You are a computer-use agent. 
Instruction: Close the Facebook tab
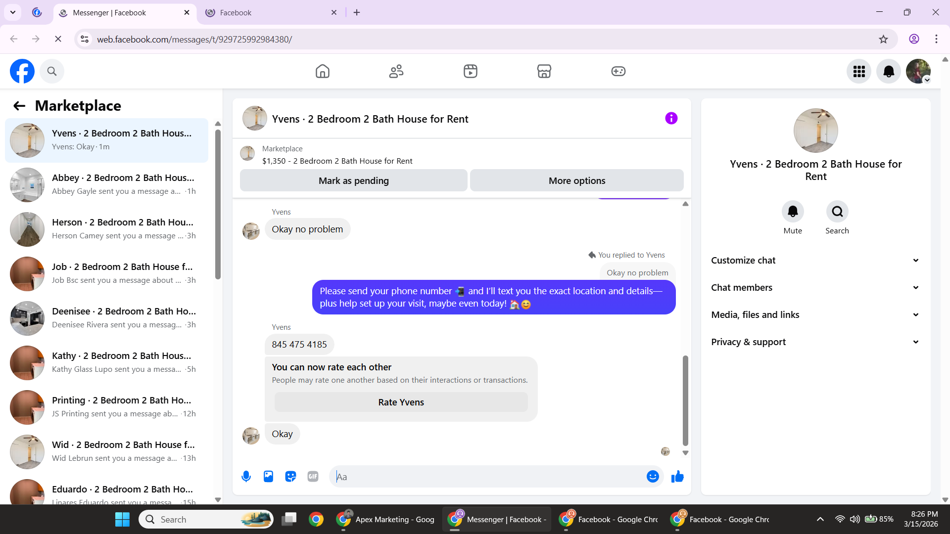[x=334, y=13]
